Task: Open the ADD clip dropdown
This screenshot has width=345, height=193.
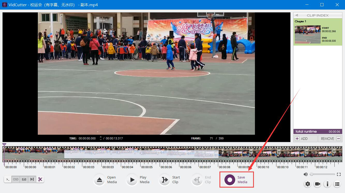Action: tap(305, 139)
